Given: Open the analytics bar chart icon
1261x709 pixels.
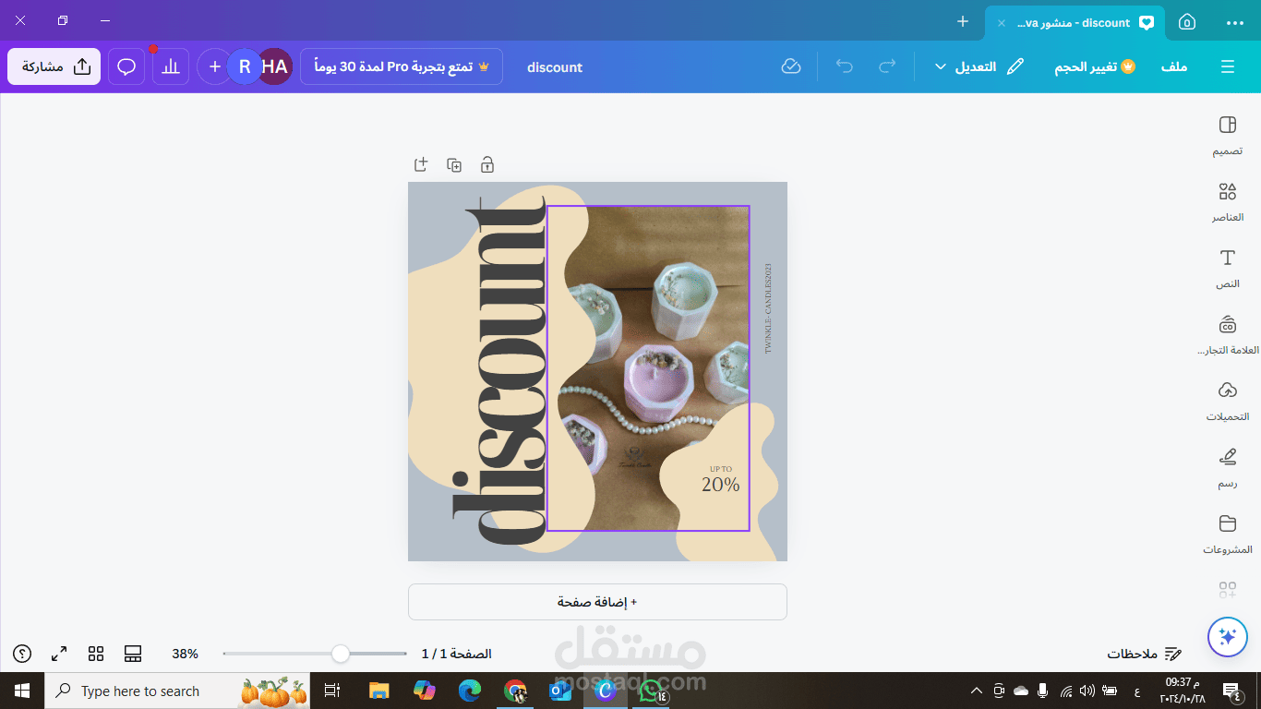Looking at the screenshot, I should point(171,66).
